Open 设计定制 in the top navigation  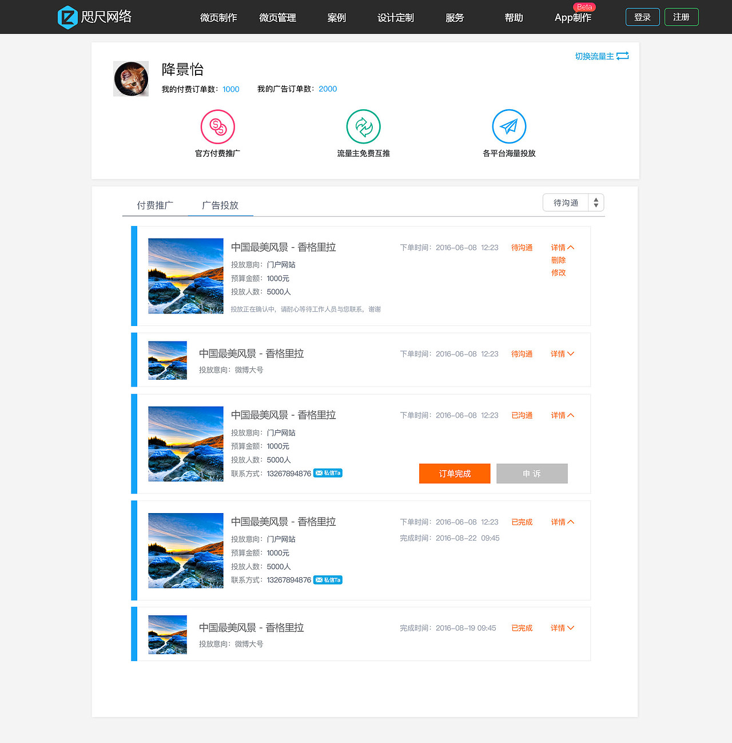pyautogui.click(x=396, y=18)
